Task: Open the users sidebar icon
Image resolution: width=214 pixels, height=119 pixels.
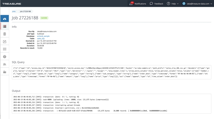Action: click(x=5, y=64)
